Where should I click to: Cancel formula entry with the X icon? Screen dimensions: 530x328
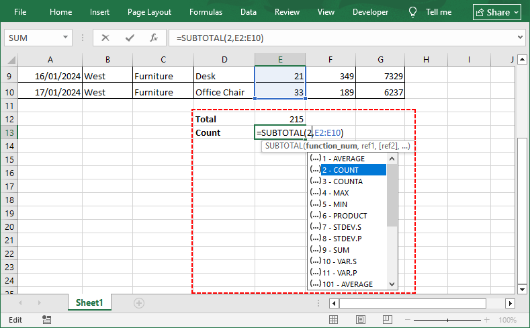105,38
